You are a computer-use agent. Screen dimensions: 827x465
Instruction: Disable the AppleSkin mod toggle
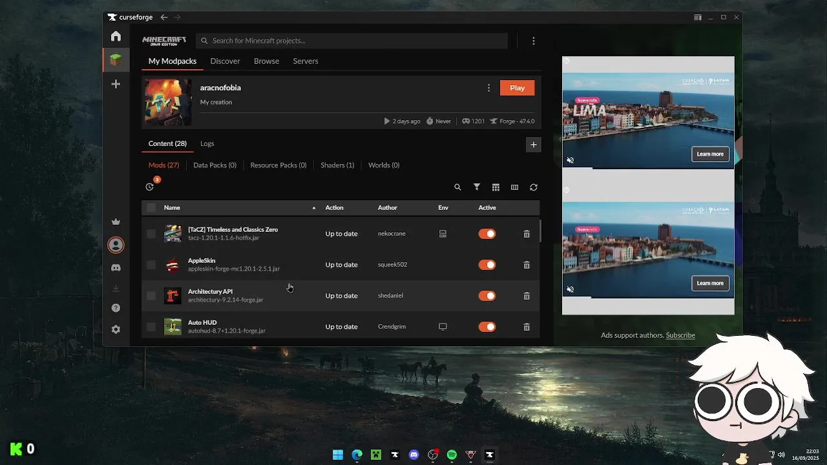pos(487,265)
